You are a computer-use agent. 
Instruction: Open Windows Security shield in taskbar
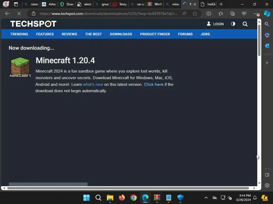(x=180, y=198)
